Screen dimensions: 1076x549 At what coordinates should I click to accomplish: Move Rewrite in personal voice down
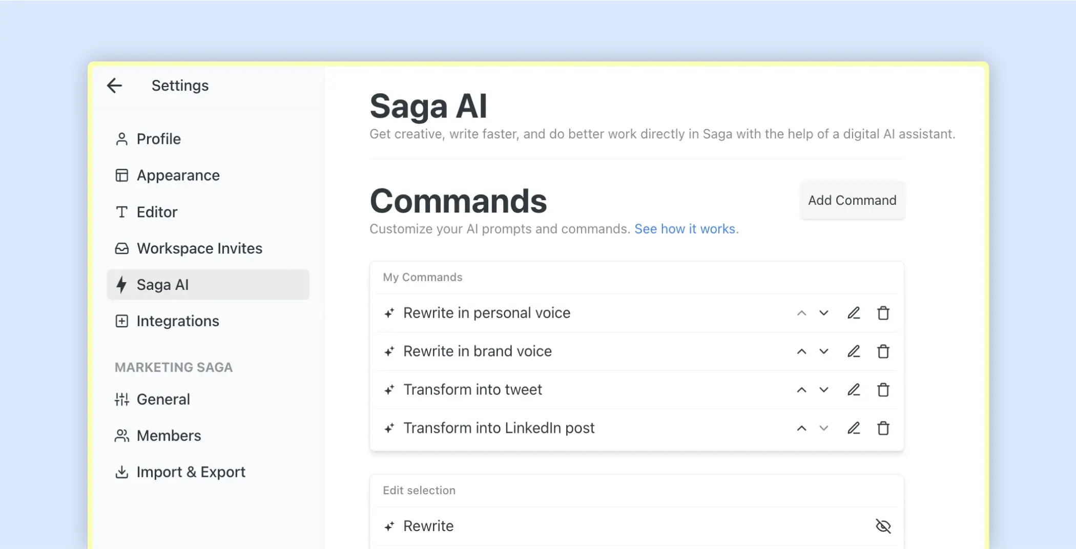[824, 313]
